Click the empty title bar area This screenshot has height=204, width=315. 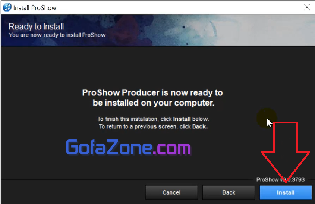coord(179,7)
